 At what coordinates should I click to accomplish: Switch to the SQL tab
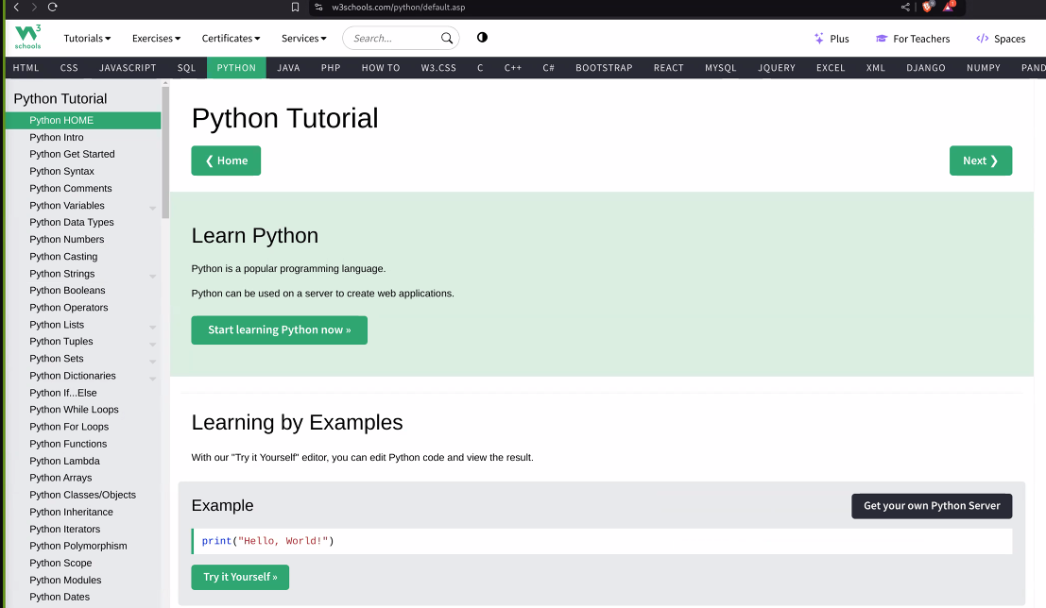click(187, 67)
